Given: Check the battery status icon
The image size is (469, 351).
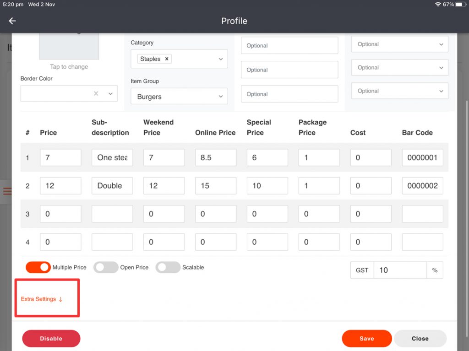Looking at the screenshot, I should pos(459,5).
